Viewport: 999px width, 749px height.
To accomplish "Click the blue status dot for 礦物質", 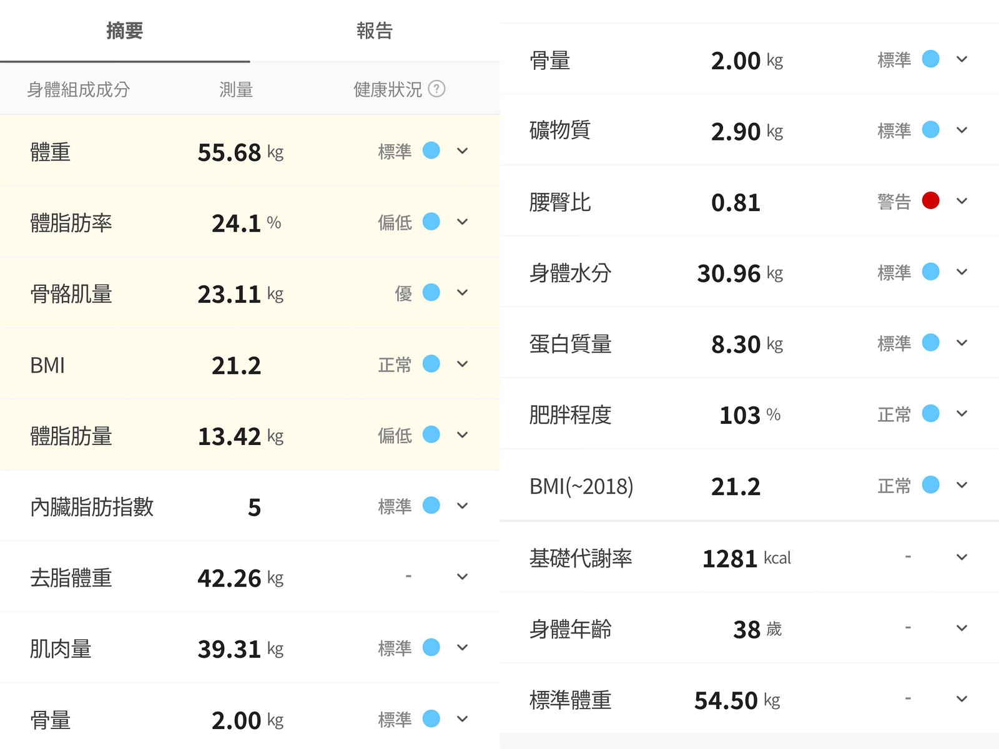I will click(930, 130).
